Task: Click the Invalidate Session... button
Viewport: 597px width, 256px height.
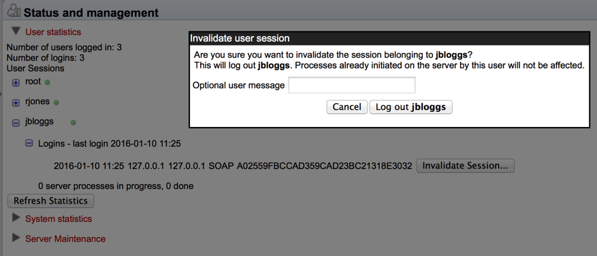Action: tap(465, 166)
